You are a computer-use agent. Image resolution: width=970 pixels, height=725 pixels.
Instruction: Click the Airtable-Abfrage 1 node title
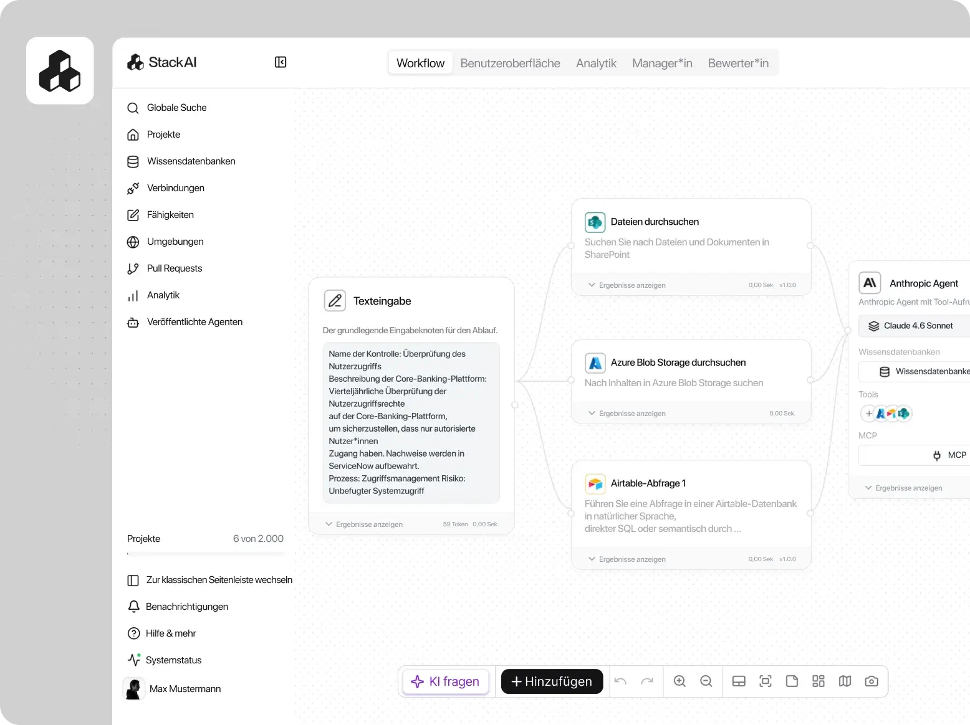[x=648, y=484]
